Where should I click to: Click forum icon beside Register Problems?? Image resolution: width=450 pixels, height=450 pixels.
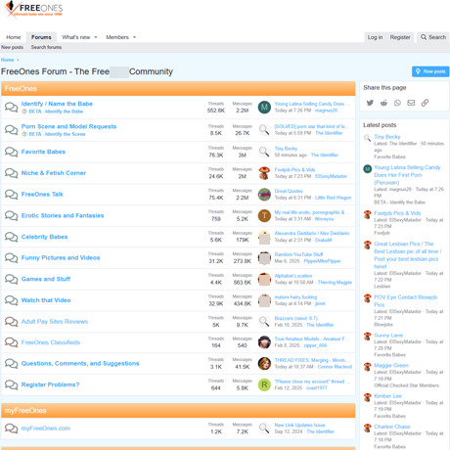(12, 384)
